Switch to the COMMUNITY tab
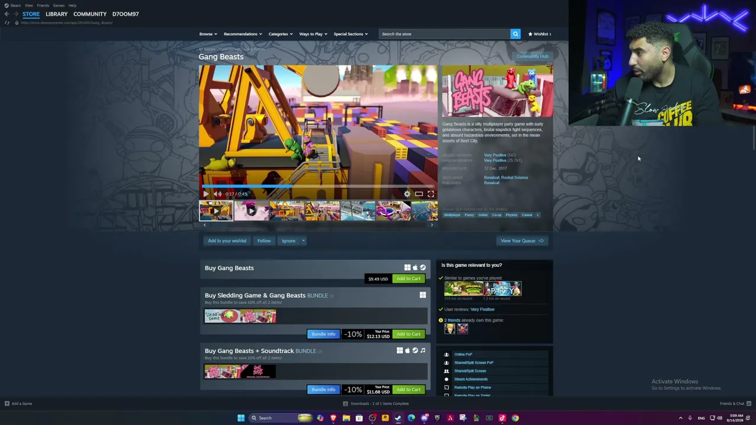 90,14
